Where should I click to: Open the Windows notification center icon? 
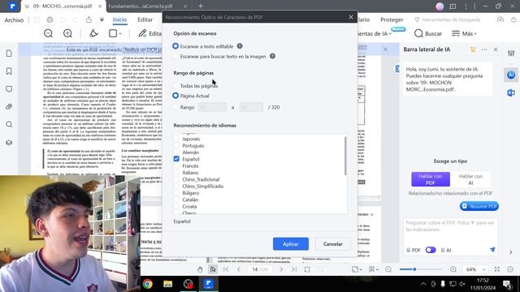click(507, 284)
